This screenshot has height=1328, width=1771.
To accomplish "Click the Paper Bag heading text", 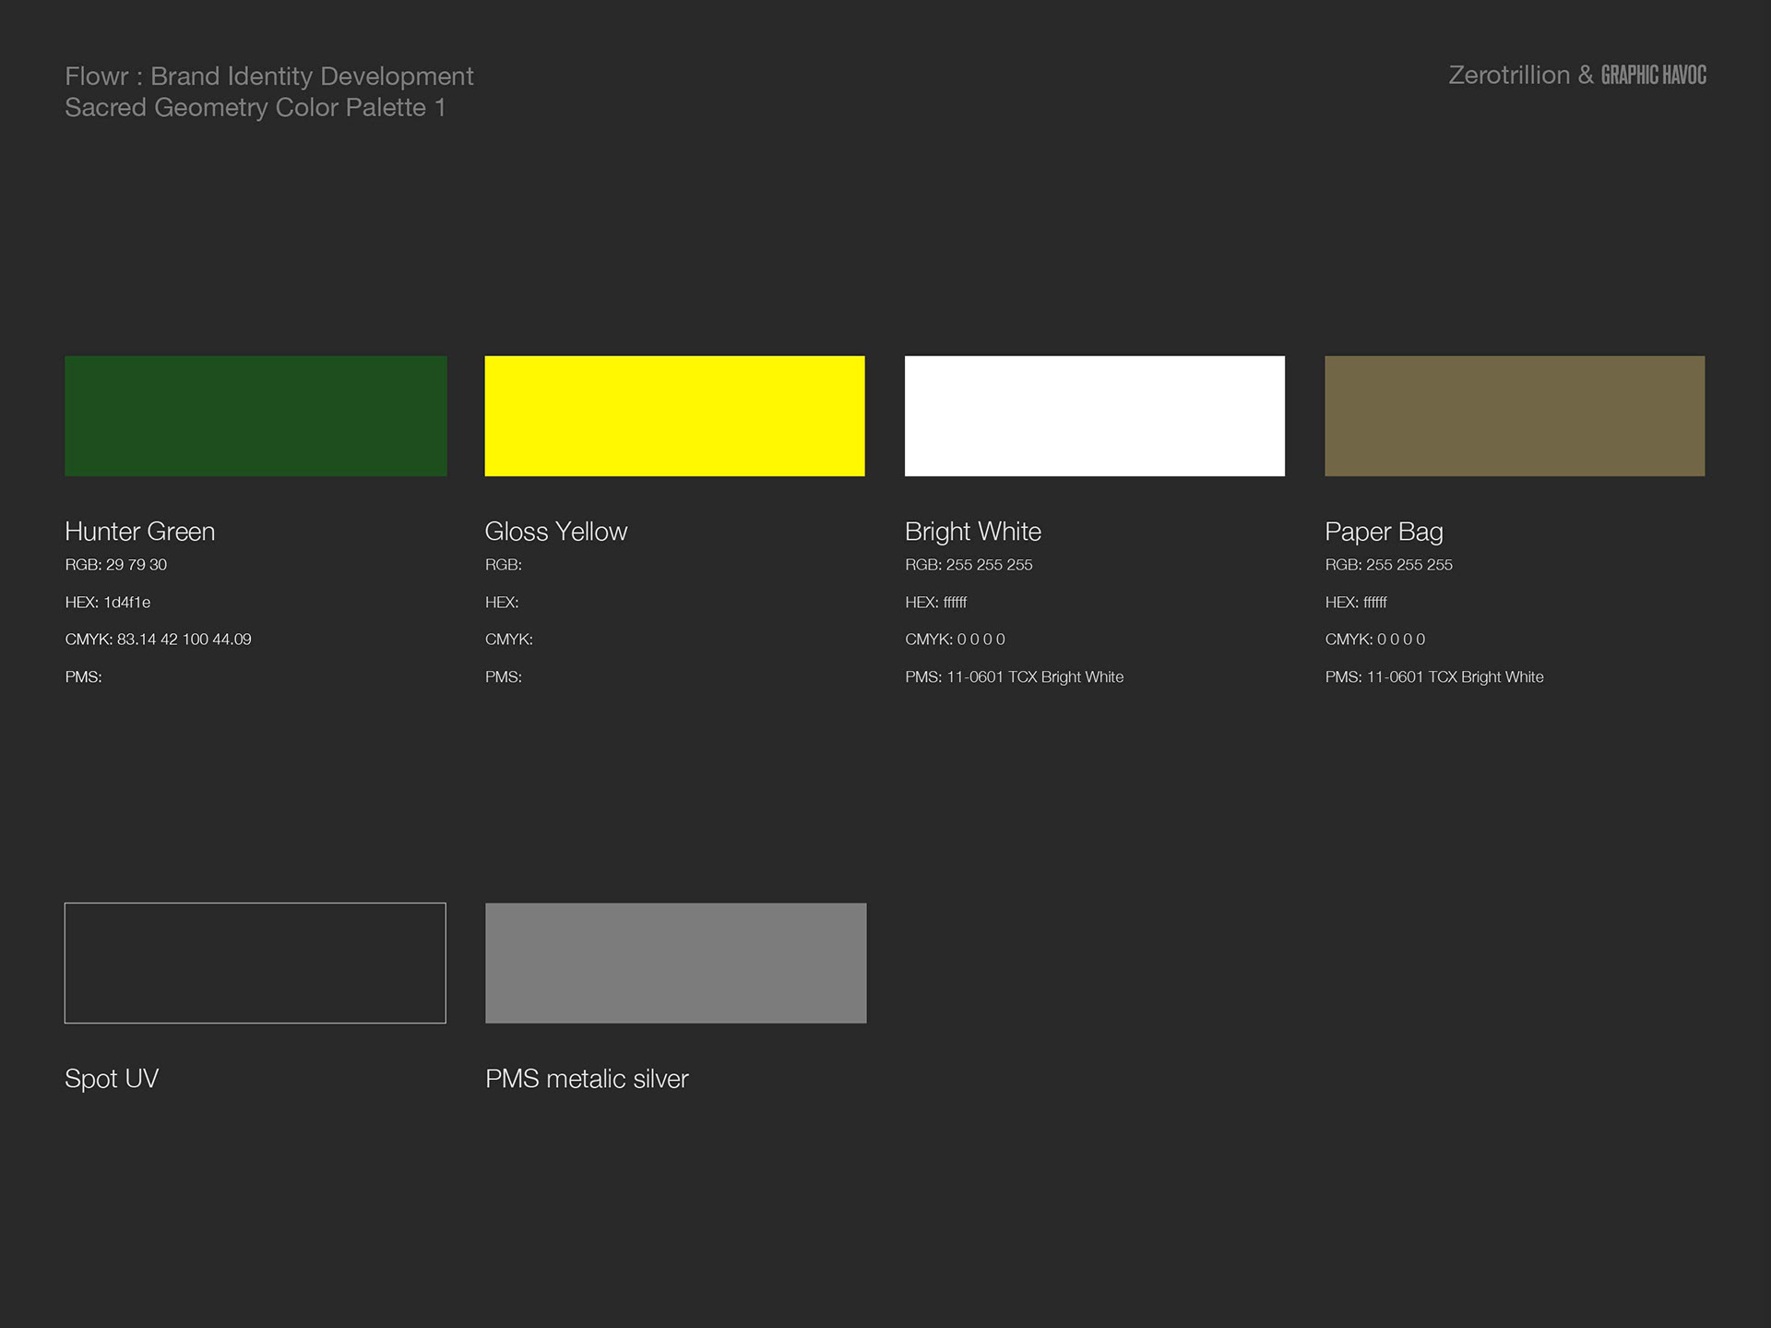I will 1384,532.
